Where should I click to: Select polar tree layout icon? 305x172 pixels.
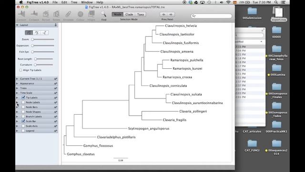37,32
